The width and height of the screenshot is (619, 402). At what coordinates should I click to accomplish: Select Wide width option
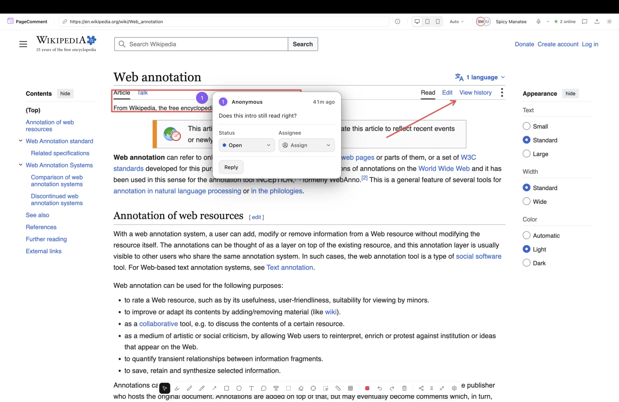[x=526, y=201]
